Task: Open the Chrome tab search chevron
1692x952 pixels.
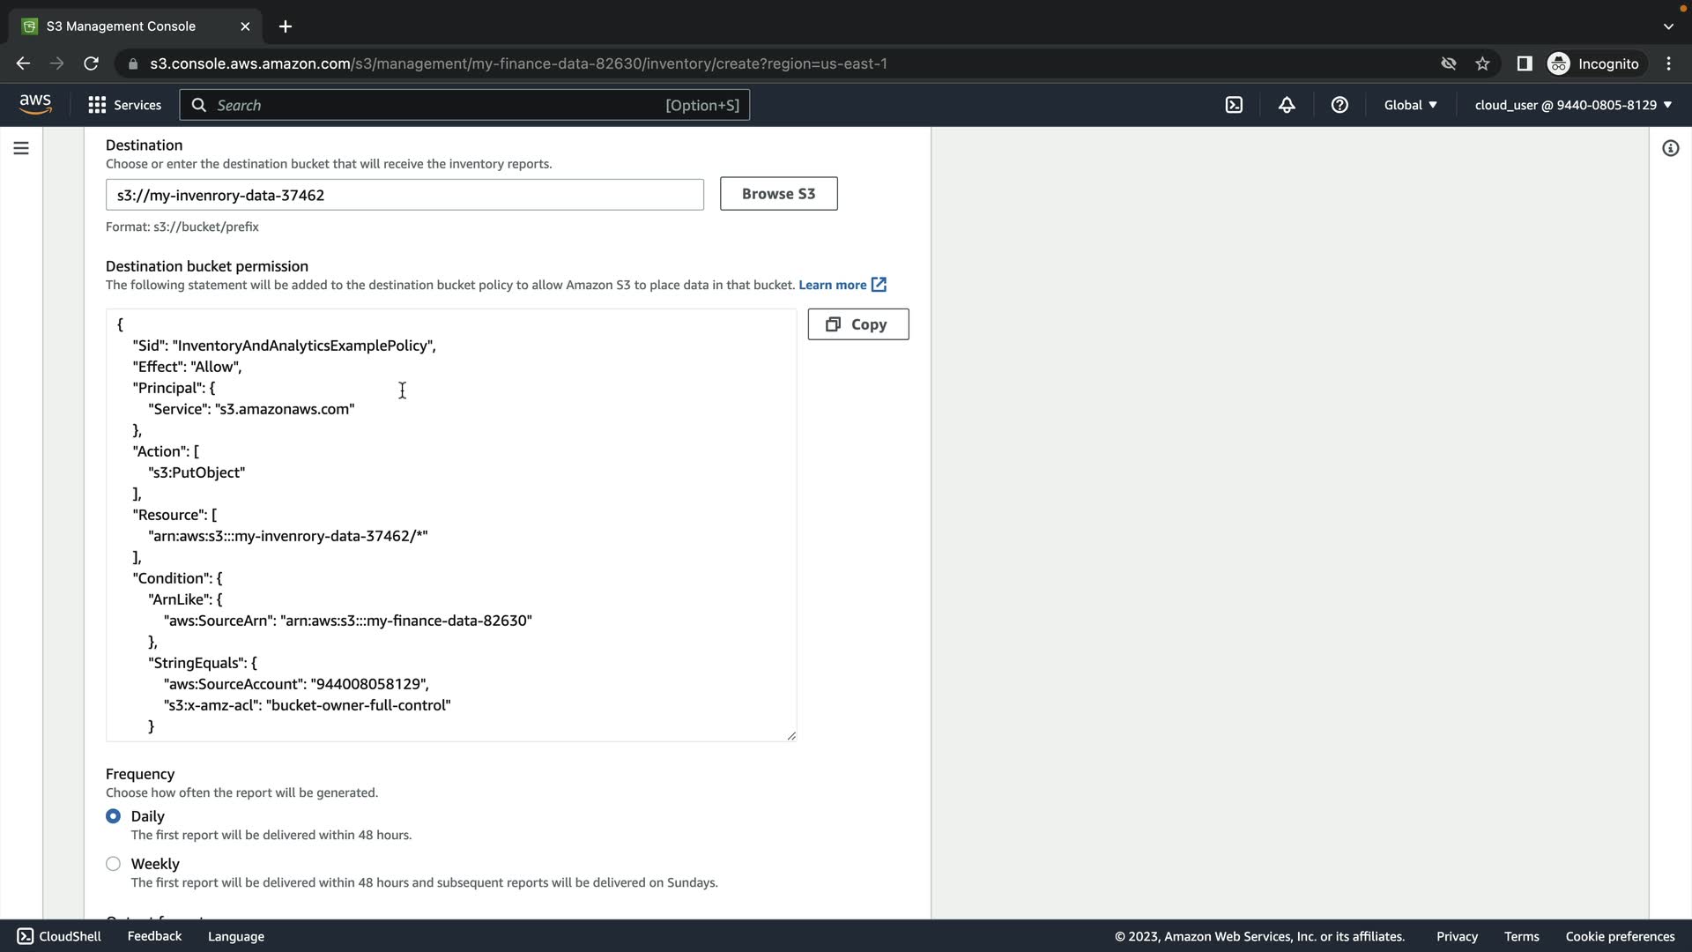Action: pyautogui.click(x=1667, y=26)
